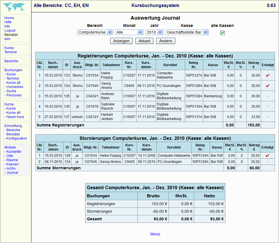Open the Kasse dropdown showing Geschäftsstelle Bar

click(187, 32)
